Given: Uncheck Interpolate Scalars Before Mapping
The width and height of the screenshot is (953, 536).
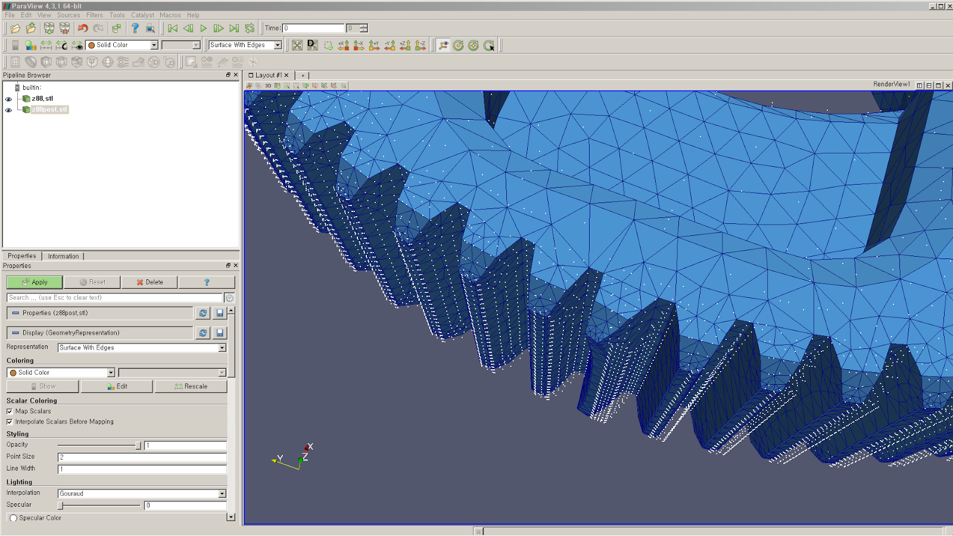Looking at the screenshot, I should [10, 421].
